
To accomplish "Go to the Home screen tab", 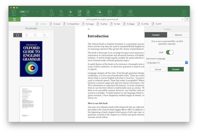I will pos(15,19).
